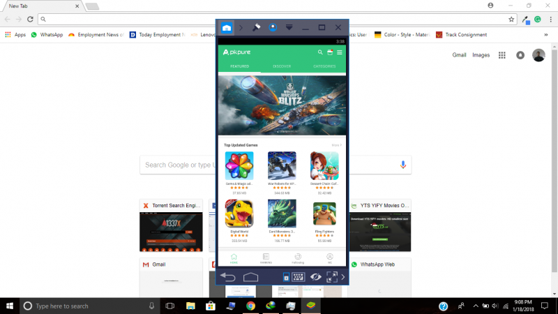Expand the BlueStacks tab chevron next to home
The width and height of the screenshot is (558, 314).
(x=241, y=27)
